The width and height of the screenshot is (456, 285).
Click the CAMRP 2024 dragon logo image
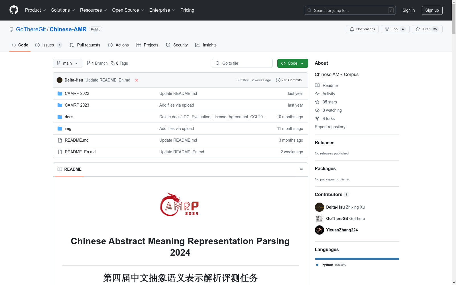[179, 205]
